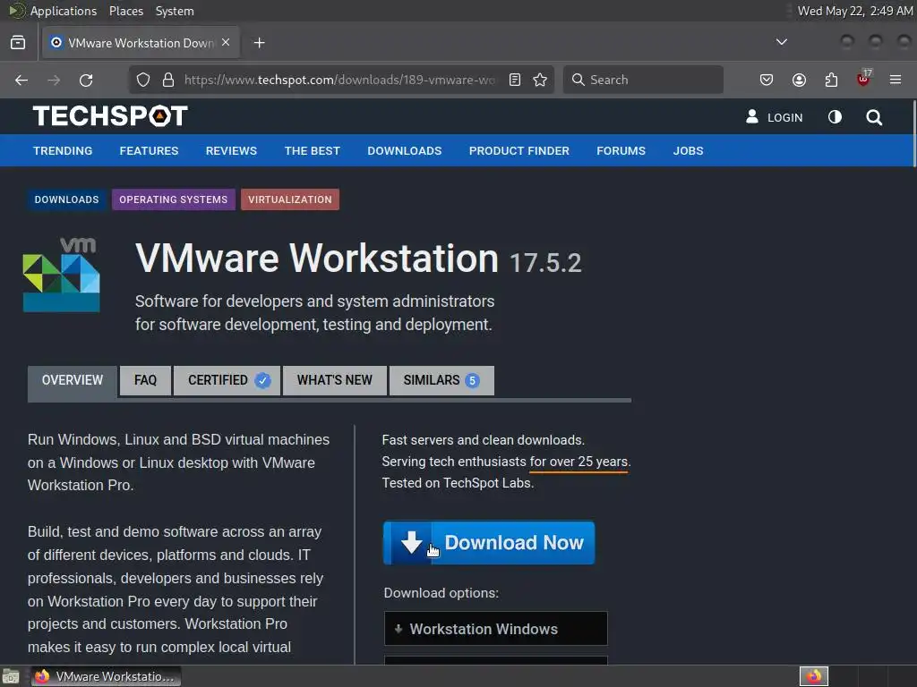This screenshot has width=917, height=687.
Task: Select DOWNLOADS in the blue nav bar
Action: (405, 150)
